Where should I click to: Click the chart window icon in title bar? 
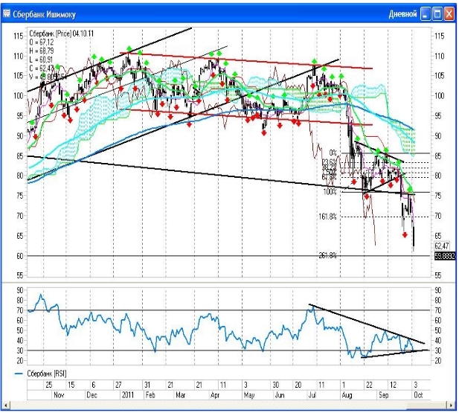pos(7,13)
